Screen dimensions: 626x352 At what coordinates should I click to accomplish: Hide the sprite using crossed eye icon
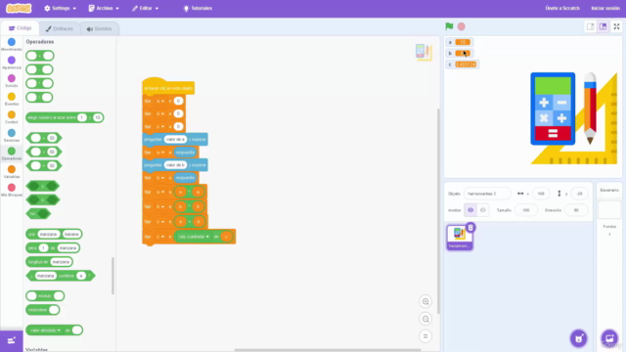tap(482, 210)
